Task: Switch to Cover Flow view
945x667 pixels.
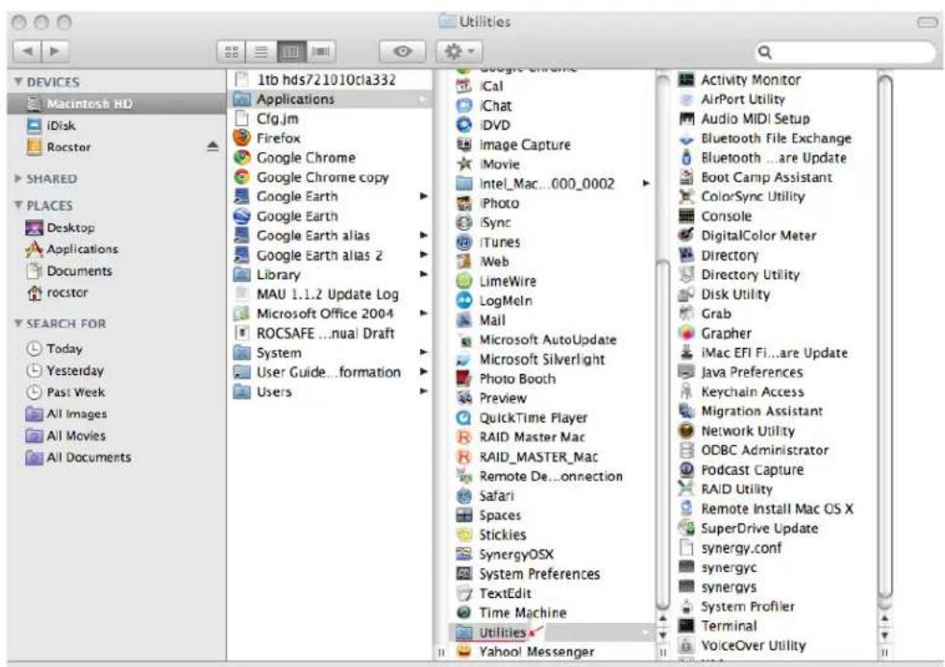Action: pyautogui.click(x=320, y=51)
